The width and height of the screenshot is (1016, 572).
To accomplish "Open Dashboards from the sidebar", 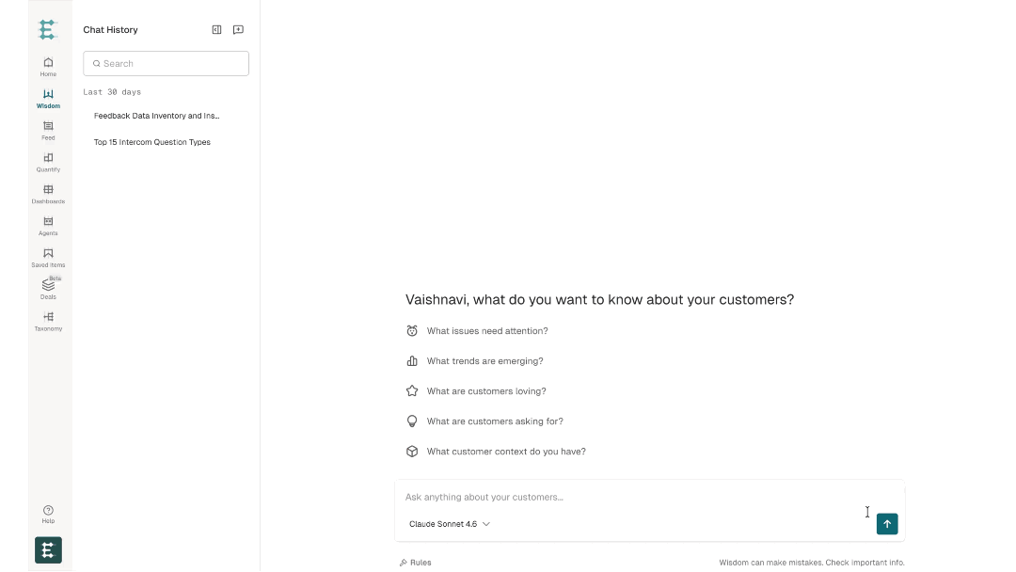I will coord(48,195).
